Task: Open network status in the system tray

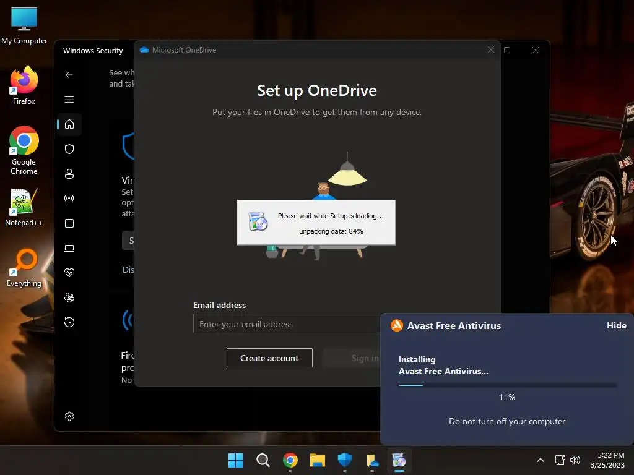Action: tap(560, 460)
